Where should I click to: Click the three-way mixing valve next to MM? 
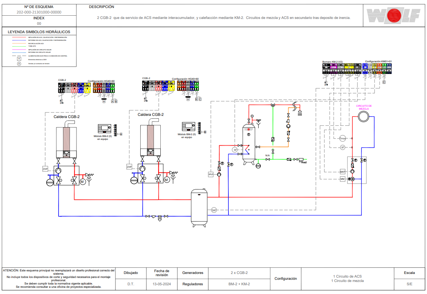[352, 179]
